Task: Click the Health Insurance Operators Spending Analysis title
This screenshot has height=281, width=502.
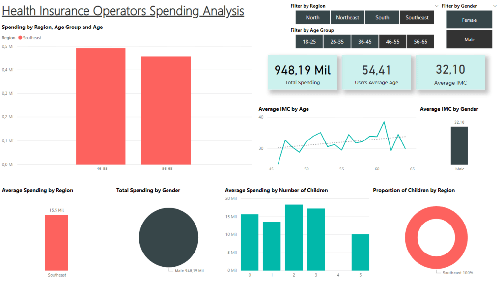Action: (123, 11)
